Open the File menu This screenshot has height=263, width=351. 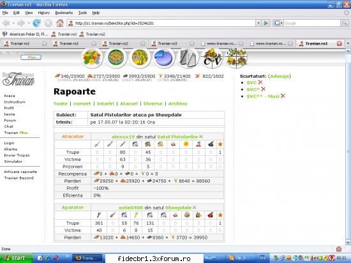[x=5, y=13]
